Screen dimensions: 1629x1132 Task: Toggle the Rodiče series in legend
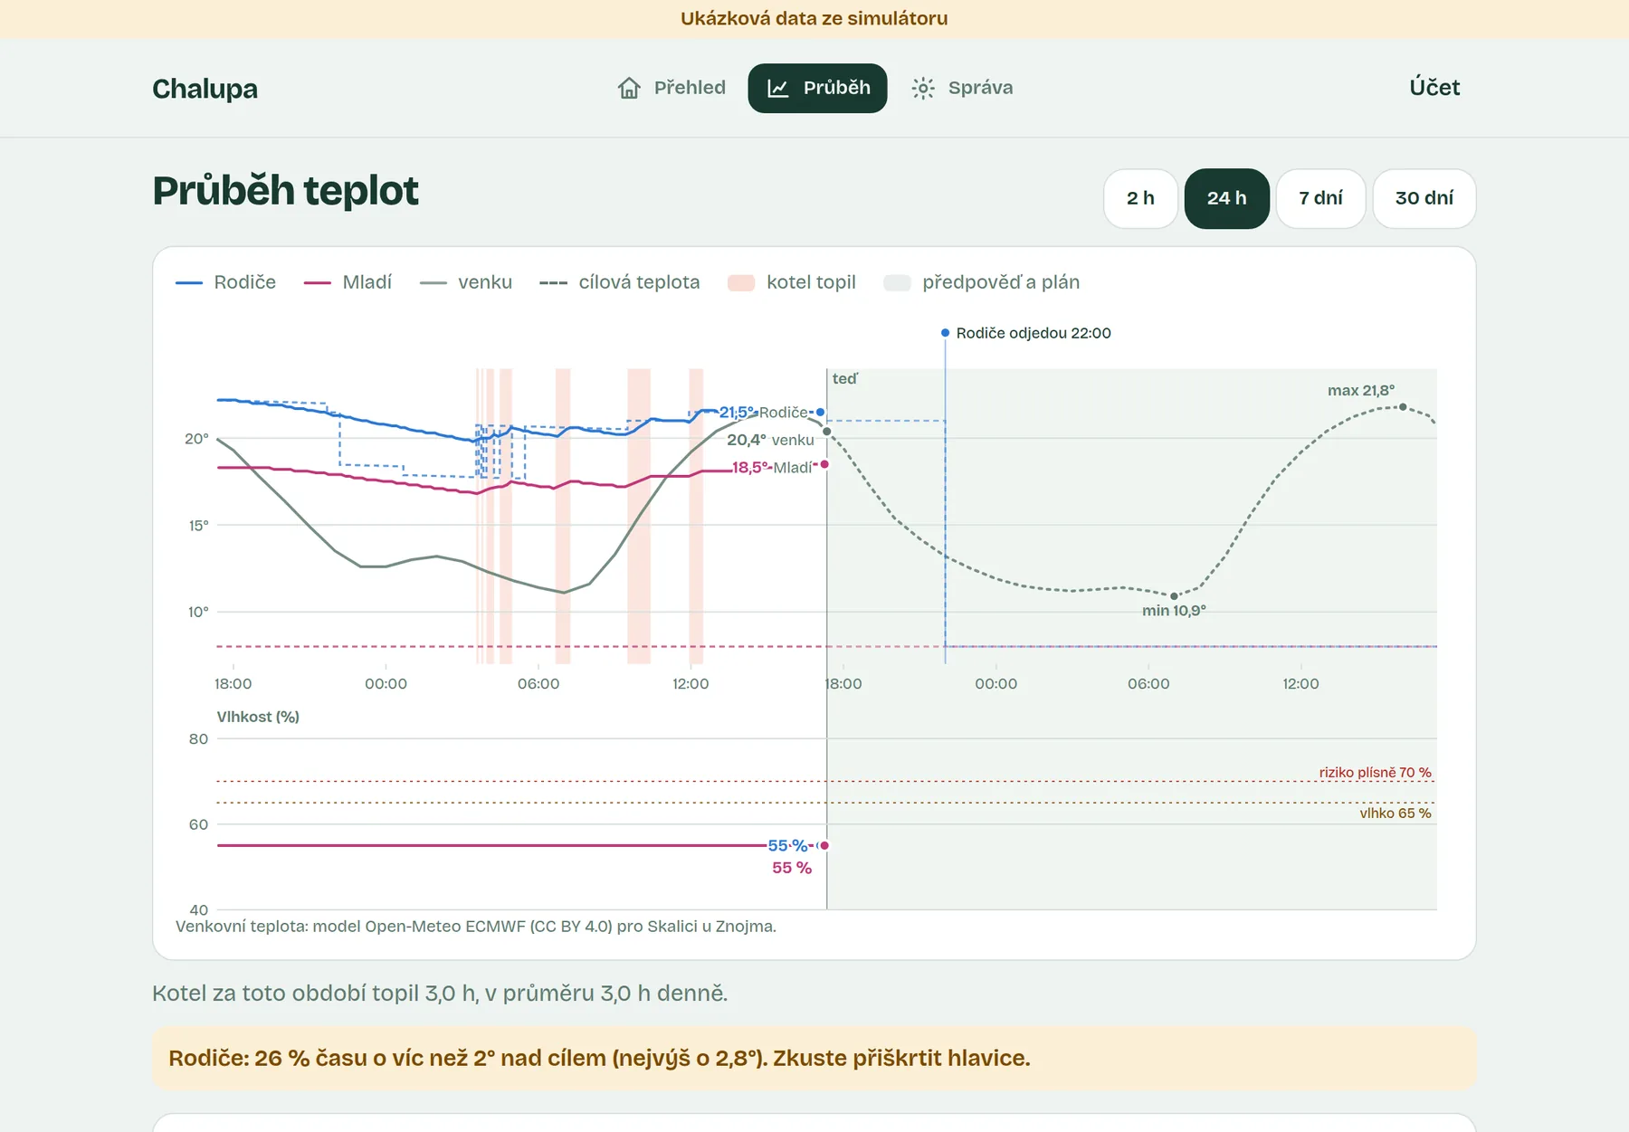coord(225,282)
